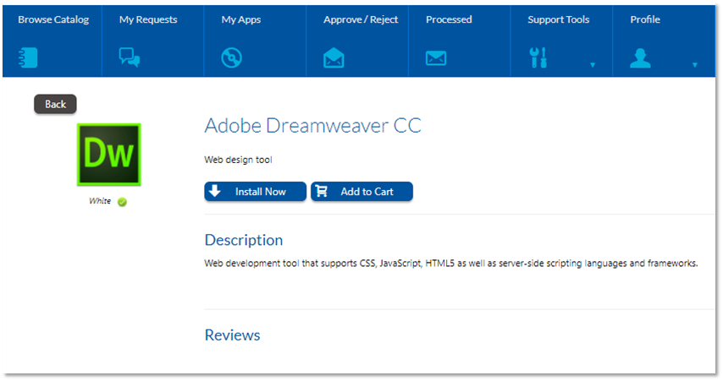Image resolution: width=723 pixels, height=381 pixels.
Task: Open the Approve / Reject tab label
Action: pyautogui.click(x=361, y=19)
